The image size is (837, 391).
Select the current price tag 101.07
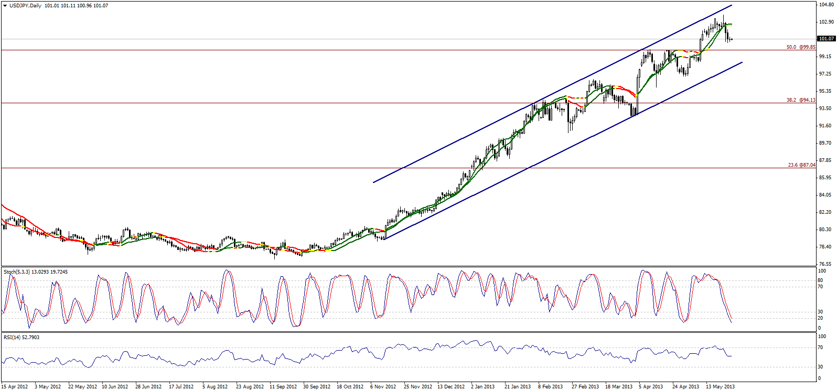point(827,39)
